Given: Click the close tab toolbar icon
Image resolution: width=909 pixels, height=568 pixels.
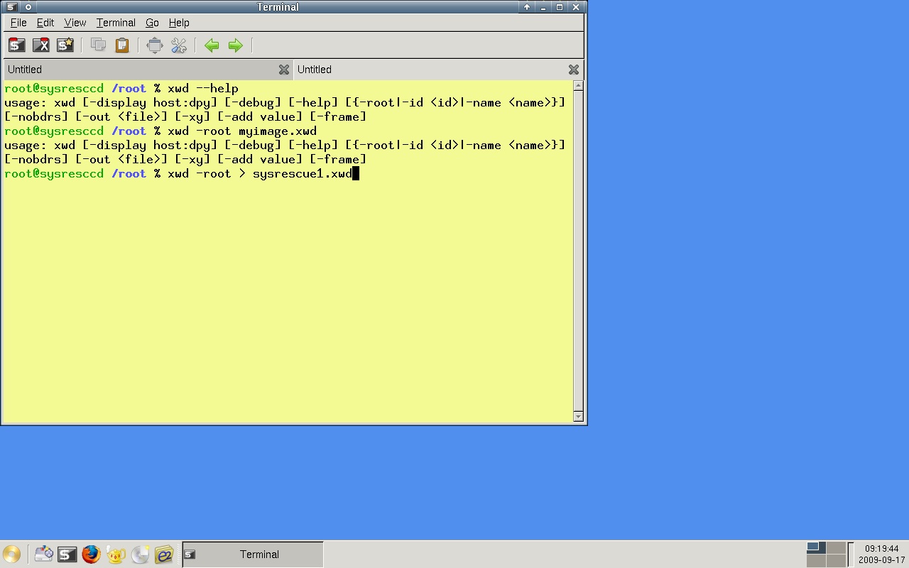Looking at the screenshot, I should pyautogui.click(x=41, y=45).
